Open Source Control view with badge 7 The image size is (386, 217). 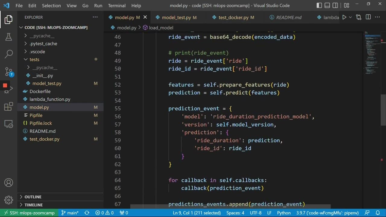click(x=9, y=72)
